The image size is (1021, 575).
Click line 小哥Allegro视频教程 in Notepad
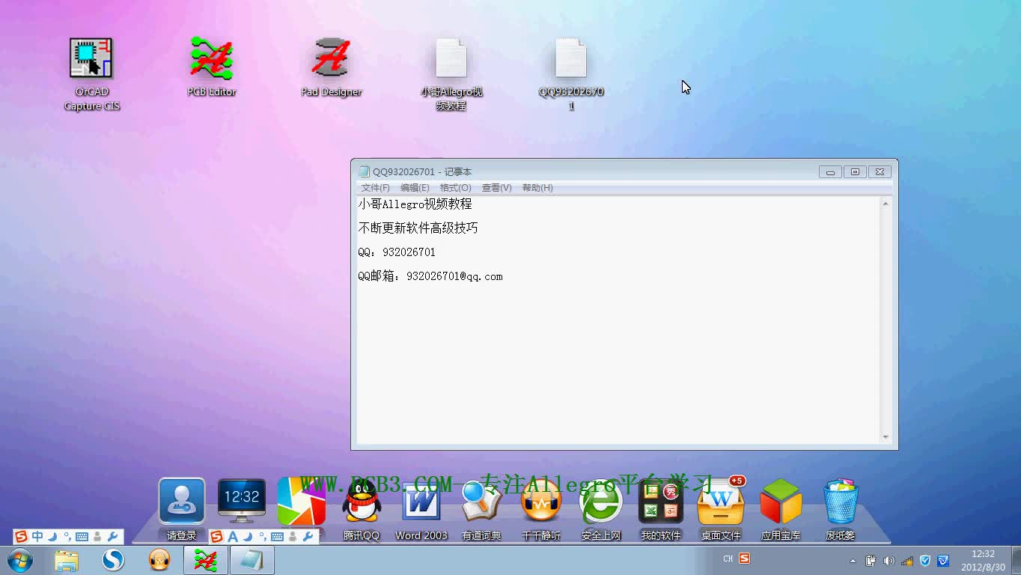tap(415, 204)
